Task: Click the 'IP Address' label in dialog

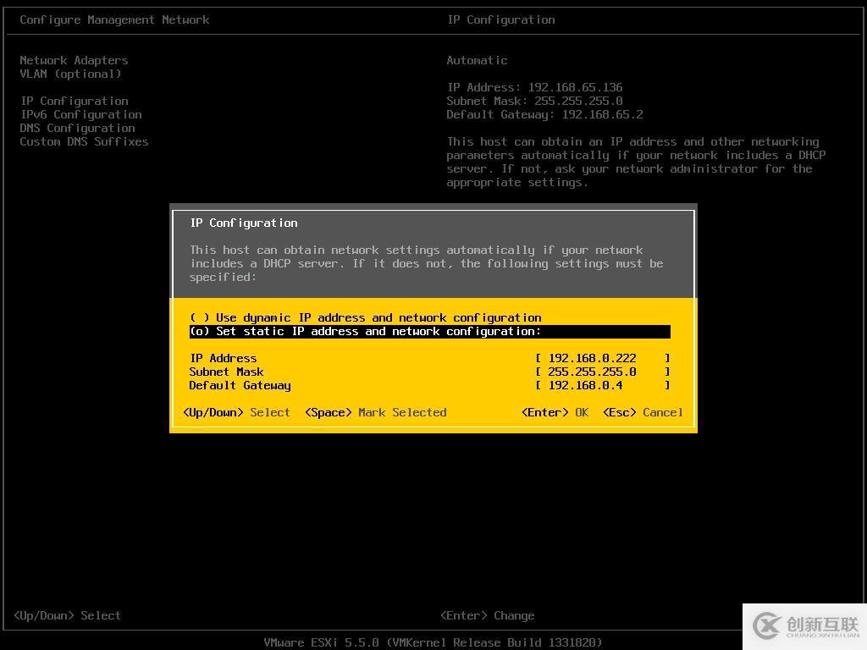Action: (x=224, y=358)
